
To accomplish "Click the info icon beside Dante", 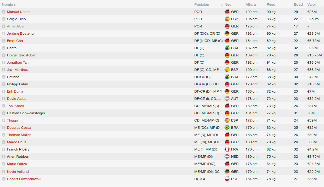I will (x=4, y=48).
